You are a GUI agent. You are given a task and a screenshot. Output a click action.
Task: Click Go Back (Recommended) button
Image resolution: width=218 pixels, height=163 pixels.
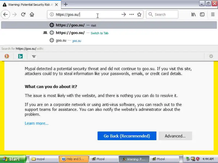pos(127,136)
